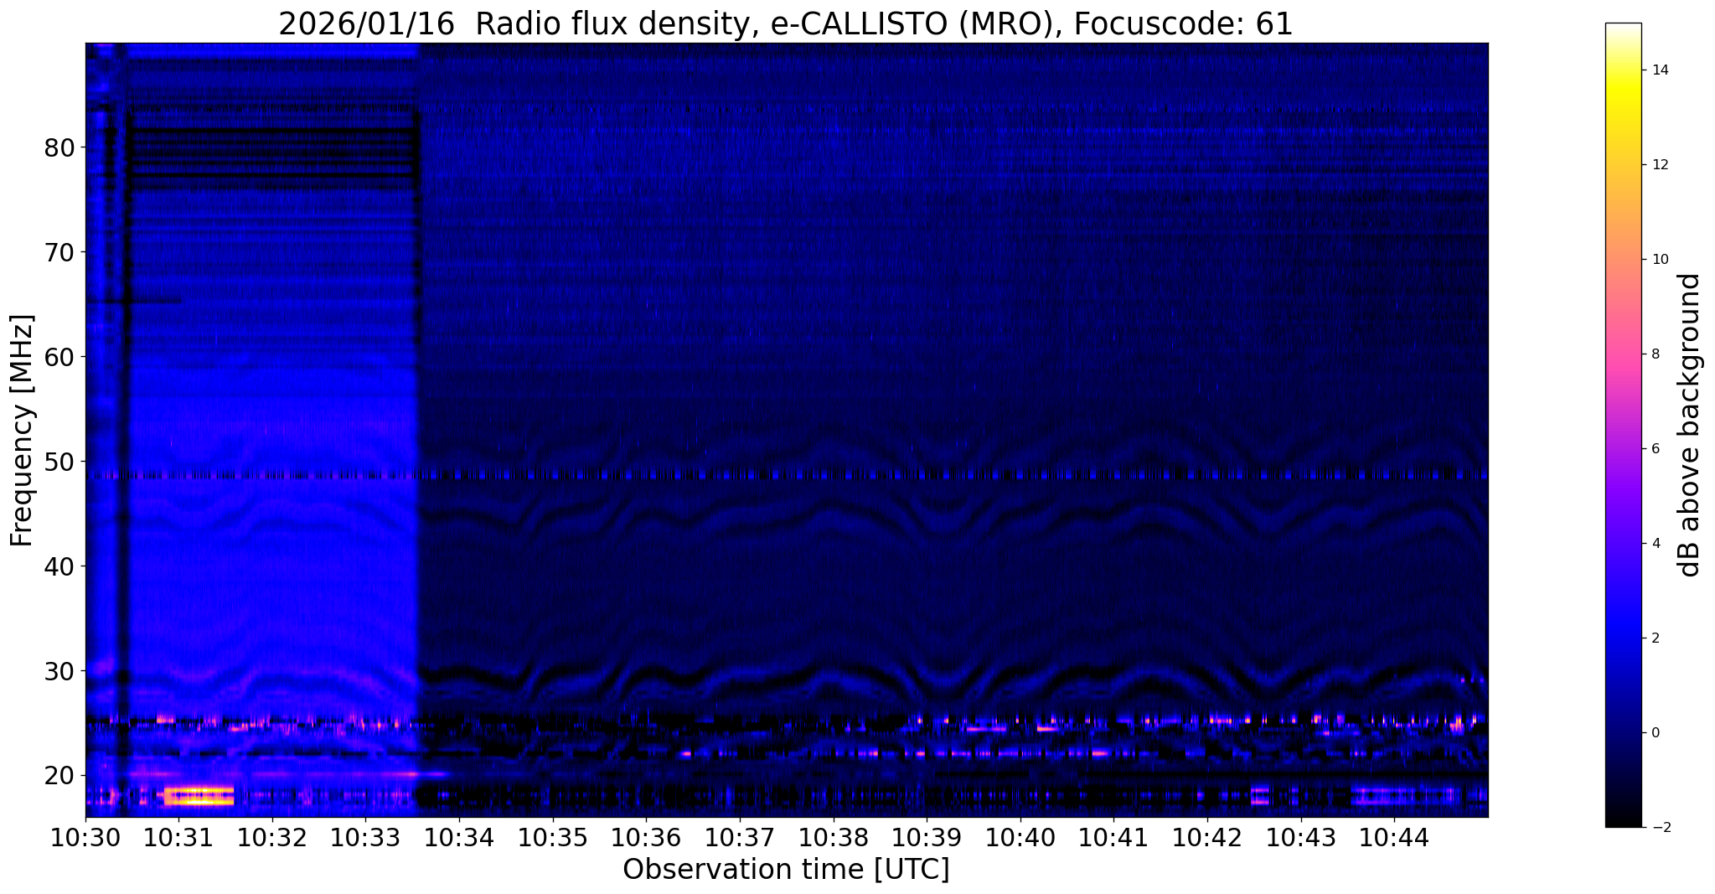Click the 10:43 time tick label
This screenshot has width=1715, height=894.
(1301, 838)
